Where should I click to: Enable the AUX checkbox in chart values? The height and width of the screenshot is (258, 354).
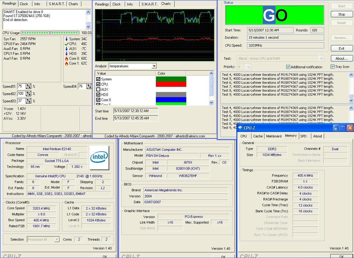(x=98, y=90)
